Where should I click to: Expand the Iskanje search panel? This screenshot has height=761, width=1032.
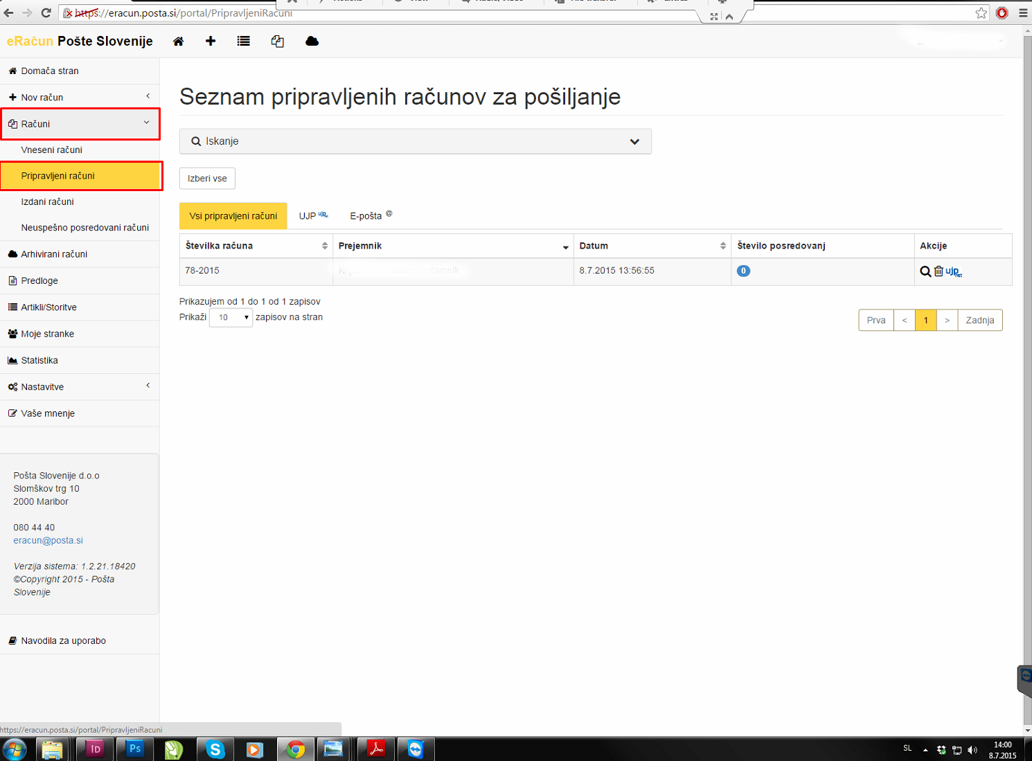pyautogui.click(x=416, y=141)
